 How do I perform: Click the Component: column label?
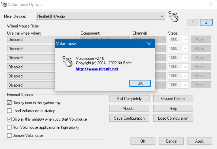(x=90, y=33)
